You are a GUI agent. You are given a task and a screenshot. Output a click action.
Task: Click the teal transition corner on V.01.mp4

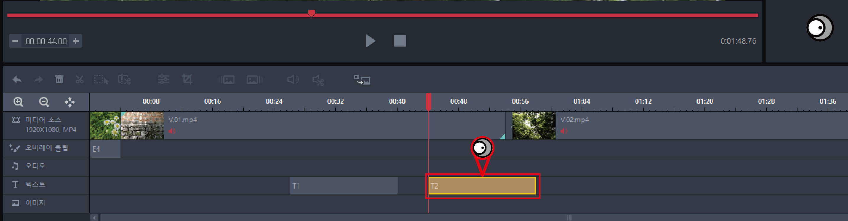click(503, 137)
